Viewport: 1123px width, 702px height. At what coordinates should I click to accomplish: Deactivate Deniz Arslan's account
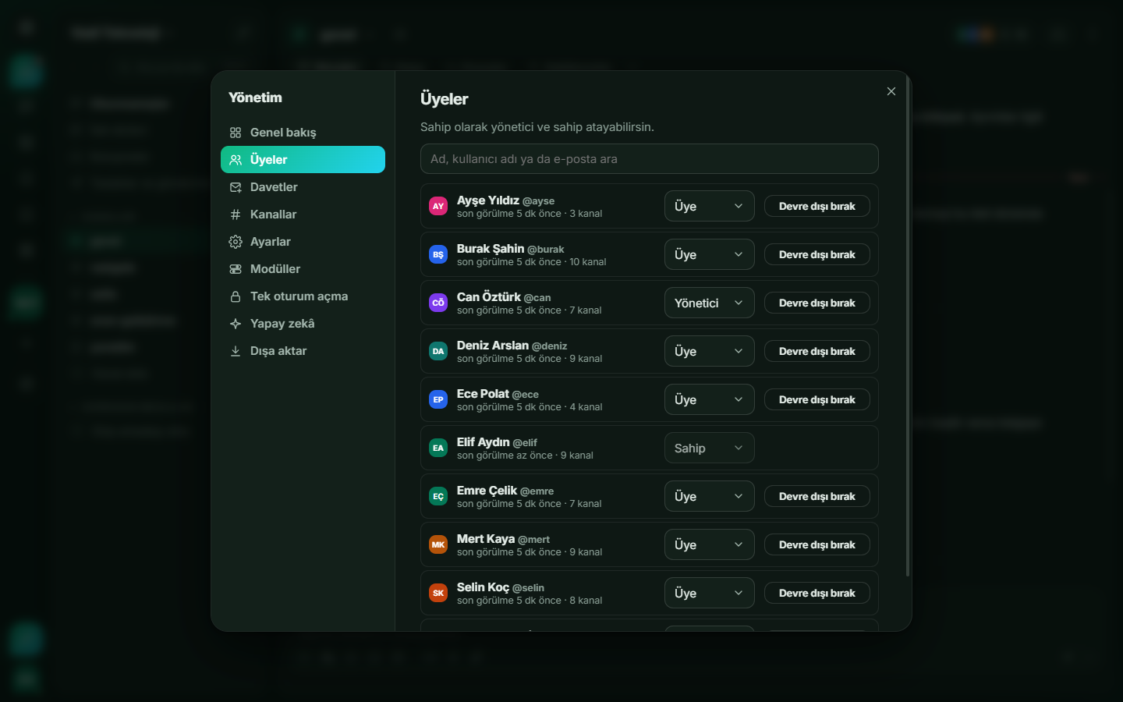click(x=817, y=351)
